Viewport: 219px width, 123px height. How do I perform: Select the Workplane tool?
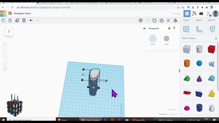186,29
